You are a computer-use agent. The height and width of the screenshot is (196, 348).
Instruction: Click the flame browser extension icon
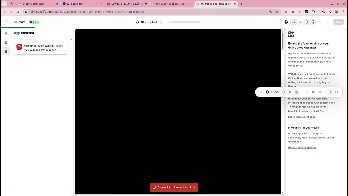click(x=286, y=12)
